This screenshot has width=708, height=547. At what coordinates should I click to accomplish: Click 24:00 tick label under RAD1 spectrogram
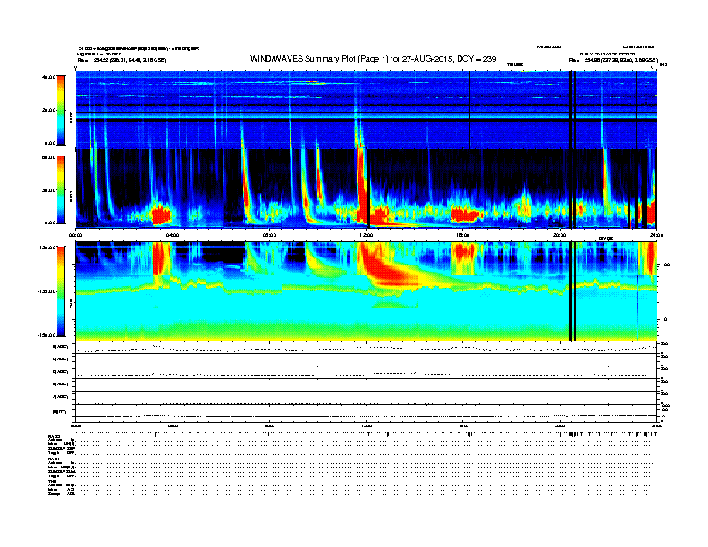pyautogui.click(x=656, y=235)
